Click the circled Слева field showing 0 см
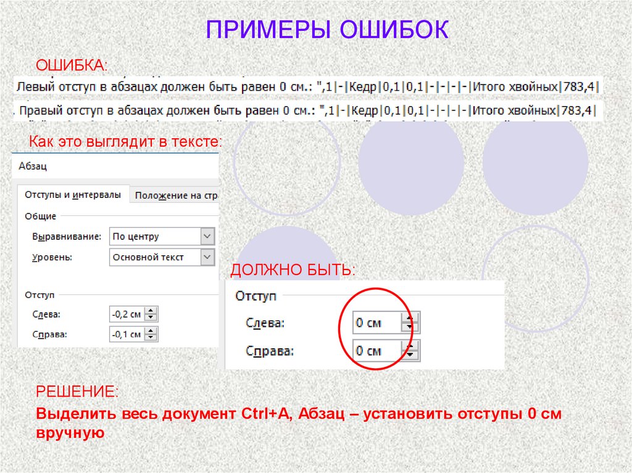This screenshot has width=632, height=473. tap(376, 323)
